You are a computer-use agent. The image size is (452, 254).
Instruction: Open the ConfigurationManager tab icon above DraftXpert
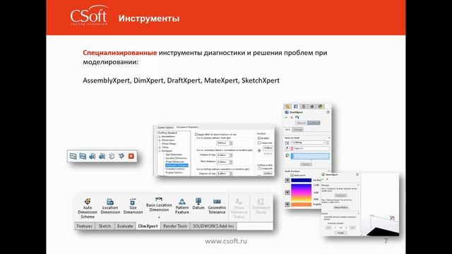tap(304, 107)
